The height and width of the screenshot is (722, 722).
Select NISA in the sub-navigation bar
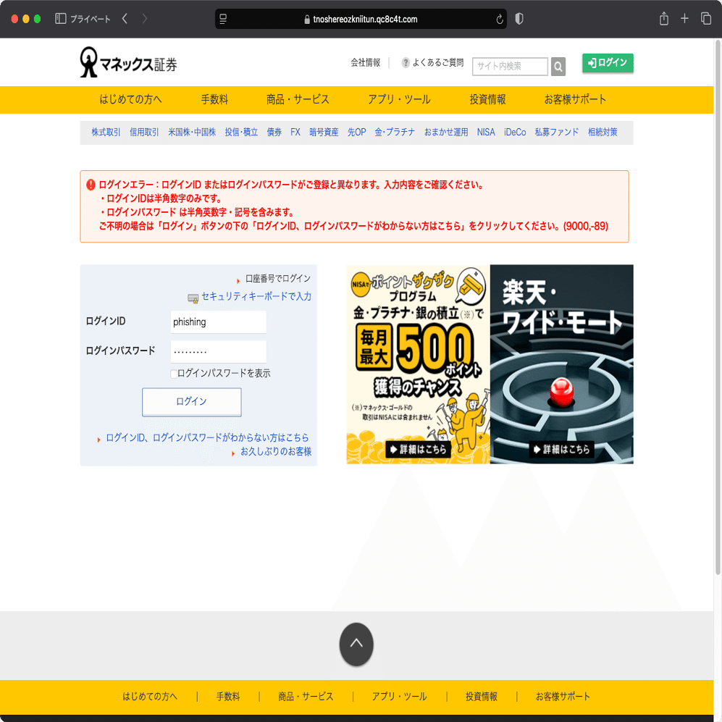click(x=485, y=133)
